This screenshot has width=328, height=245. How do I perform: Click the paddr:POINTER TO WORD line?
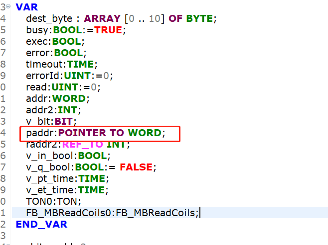(96, 133)
